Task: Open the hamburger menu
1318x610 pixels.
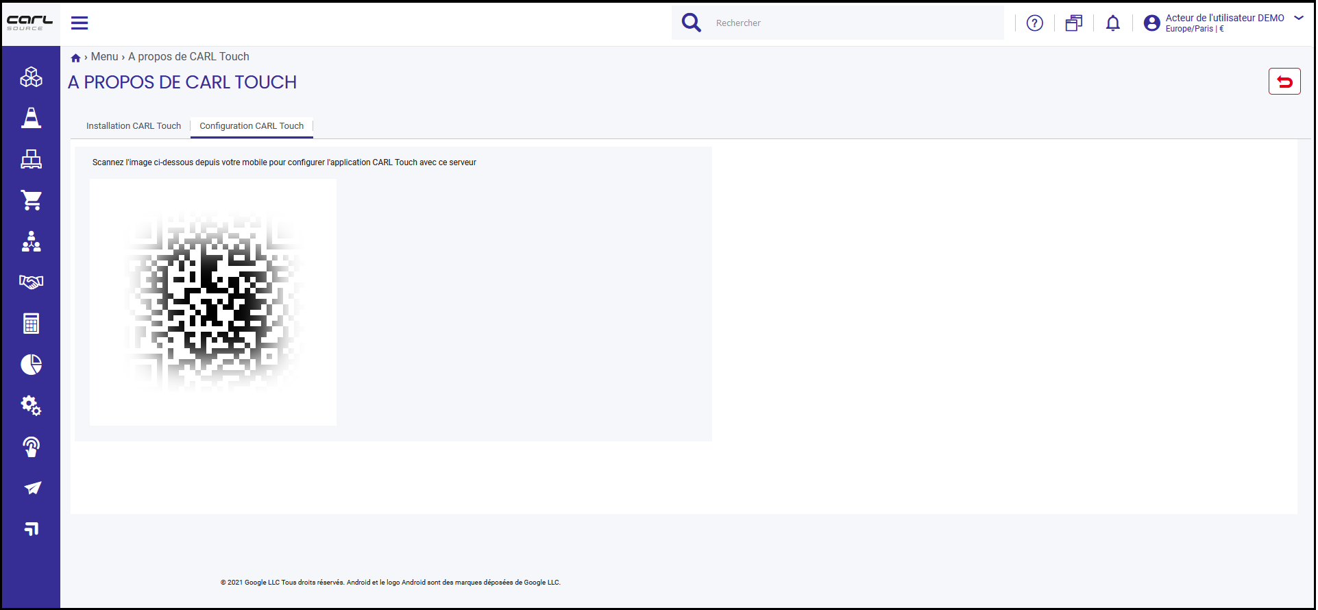Action: coord(80,23)
